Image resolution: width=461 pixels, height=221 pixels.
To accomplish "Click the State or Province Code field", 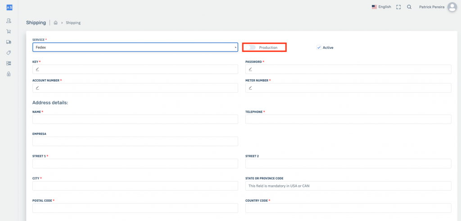I will [x=348, y=186].
